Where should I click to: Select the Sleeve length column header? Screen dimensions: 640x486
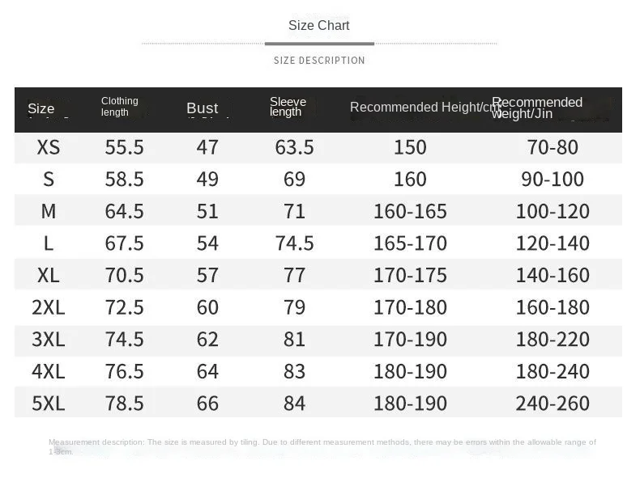tap(288, 107)
